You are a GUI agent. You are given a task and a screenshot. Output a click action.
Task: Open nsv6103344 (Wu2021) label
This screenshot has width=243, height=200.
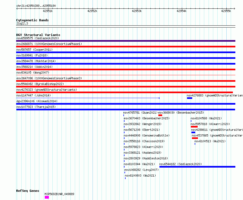tap(139, 164)
